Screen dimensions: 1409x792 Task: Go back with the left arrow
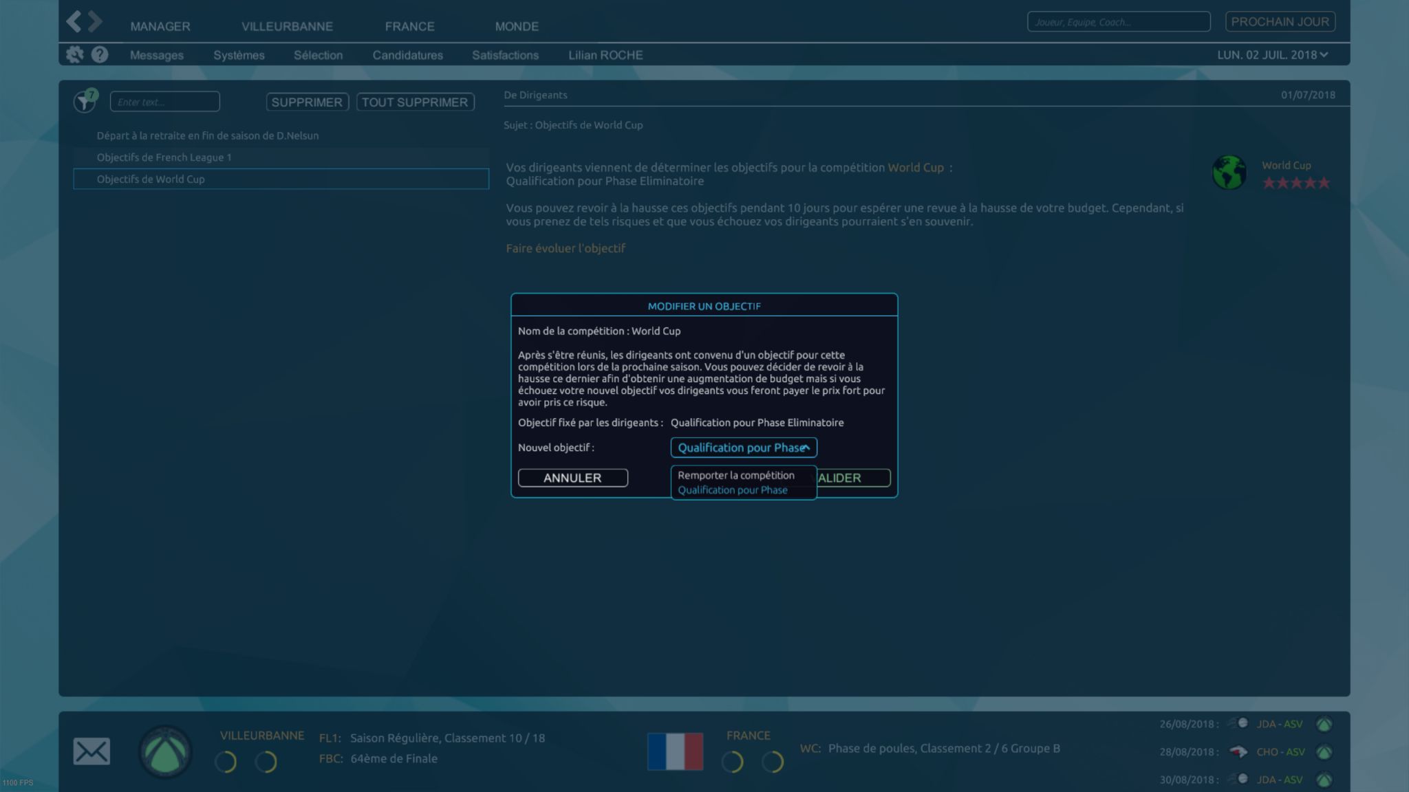click(74, 21)
